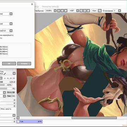
Task: Adjust the 45% brush slider
Action: click(6, 85)
